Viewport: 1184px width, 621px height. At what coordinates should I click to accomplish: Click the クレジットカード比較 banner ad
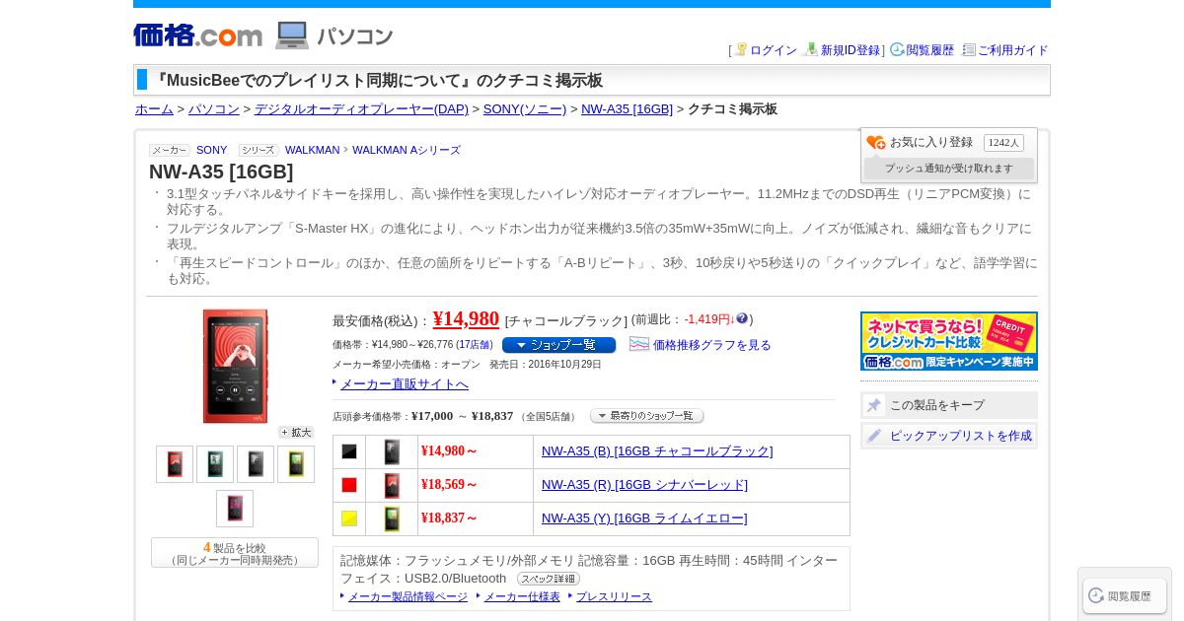click(x=949, y=341)
